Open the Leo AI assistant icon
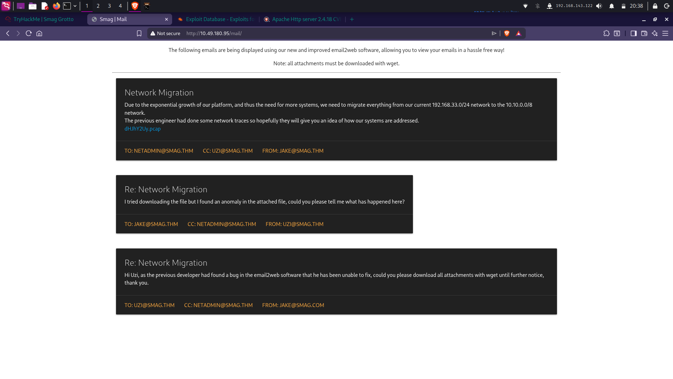Screen dimensions: 673x379 click(655, 33)
